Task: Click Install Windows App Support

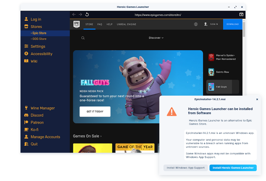Action: click(186, 168)
